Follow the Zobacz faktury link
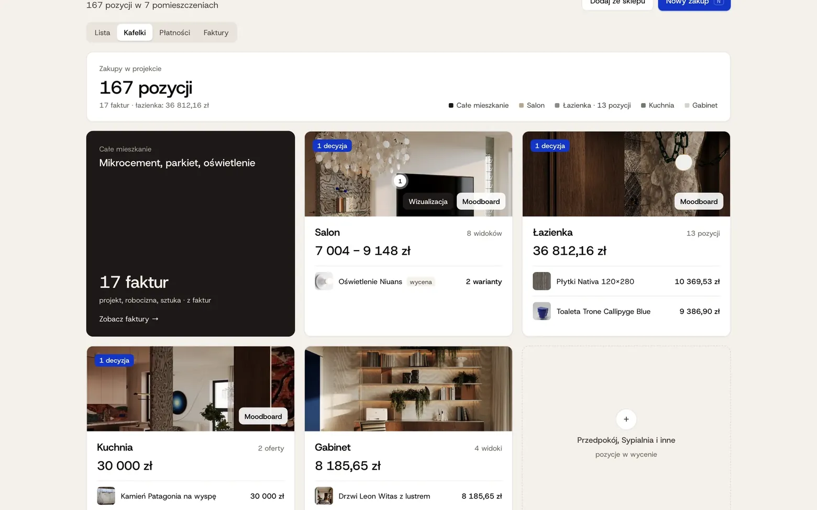The image size is (817, 510). point(129,319)
